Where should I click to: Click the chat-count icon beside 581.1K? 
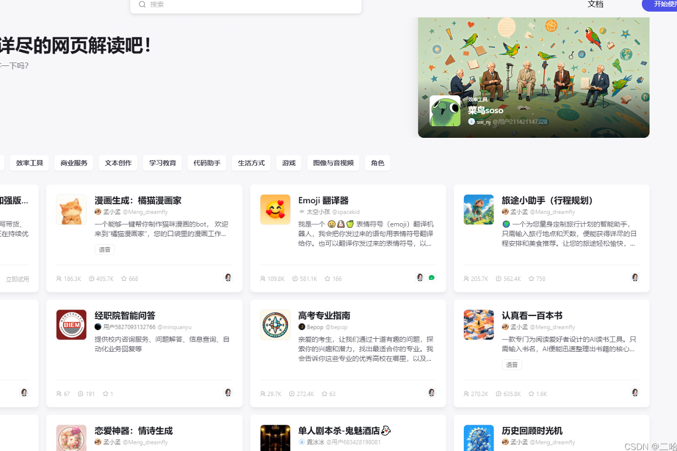[x=295, y=279]
